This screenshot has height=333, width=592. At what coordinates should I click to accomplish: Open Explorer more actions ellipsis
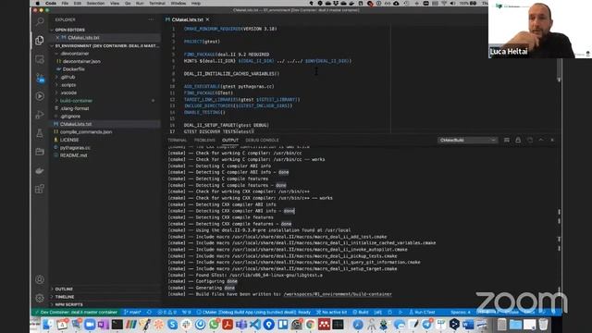[x=151, y=19]
